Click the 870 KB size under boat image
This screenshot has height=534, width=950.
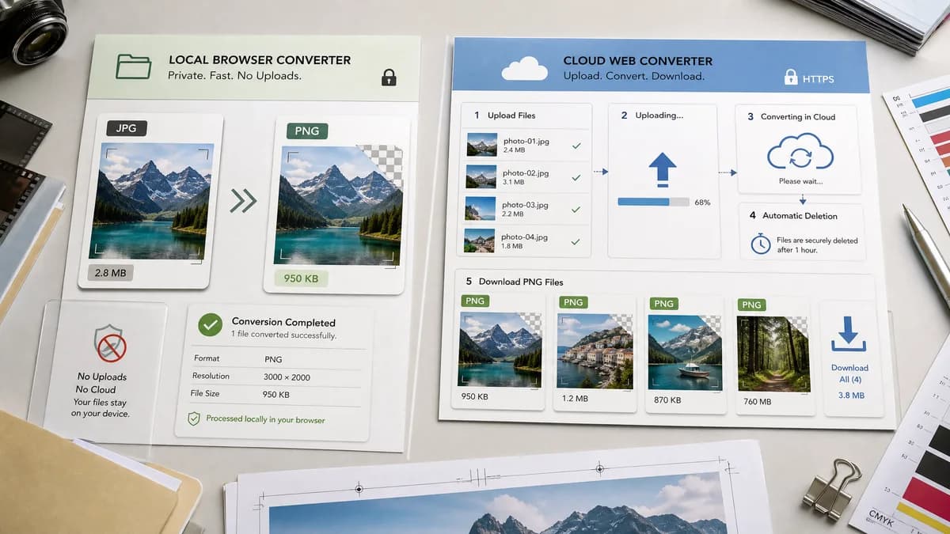pyautogui.click(x=666, y=400)
